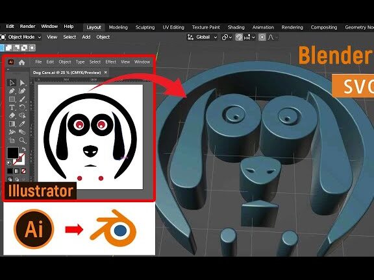
Task: Select the Paintbrush tool in Illustrator
Action: coord(22,99)
